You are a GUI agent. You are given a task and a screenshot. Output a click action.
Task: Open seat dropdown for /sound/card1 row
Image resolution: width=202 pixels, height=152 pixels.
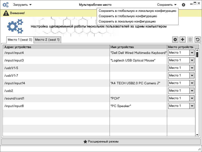click(181, 98)
